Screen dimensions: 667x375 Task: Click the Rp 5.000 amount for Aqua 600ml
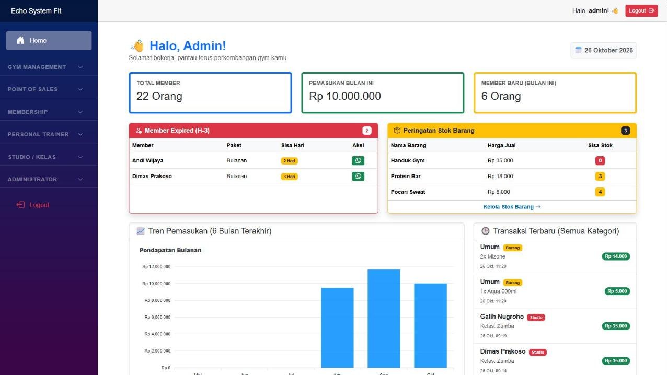618,291
